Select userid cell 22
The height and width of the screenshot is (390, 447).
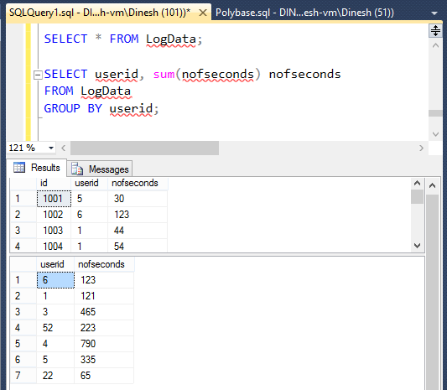(55, 376)
